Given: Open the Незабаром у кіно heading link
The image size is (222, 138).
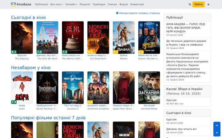Looking at the screenshot, I should (31, 67).
